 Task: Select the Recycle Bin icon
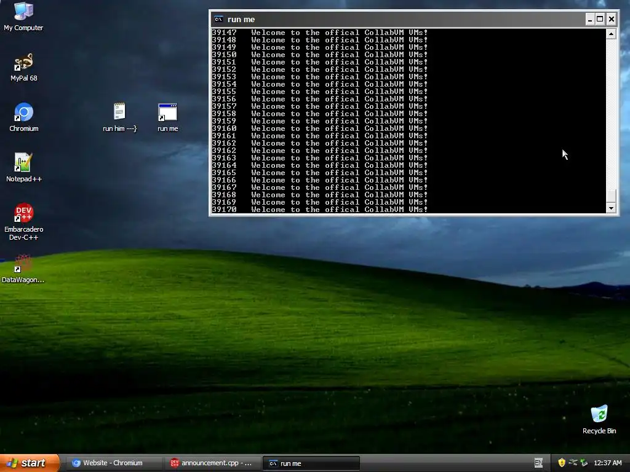(x=599, y=420)
